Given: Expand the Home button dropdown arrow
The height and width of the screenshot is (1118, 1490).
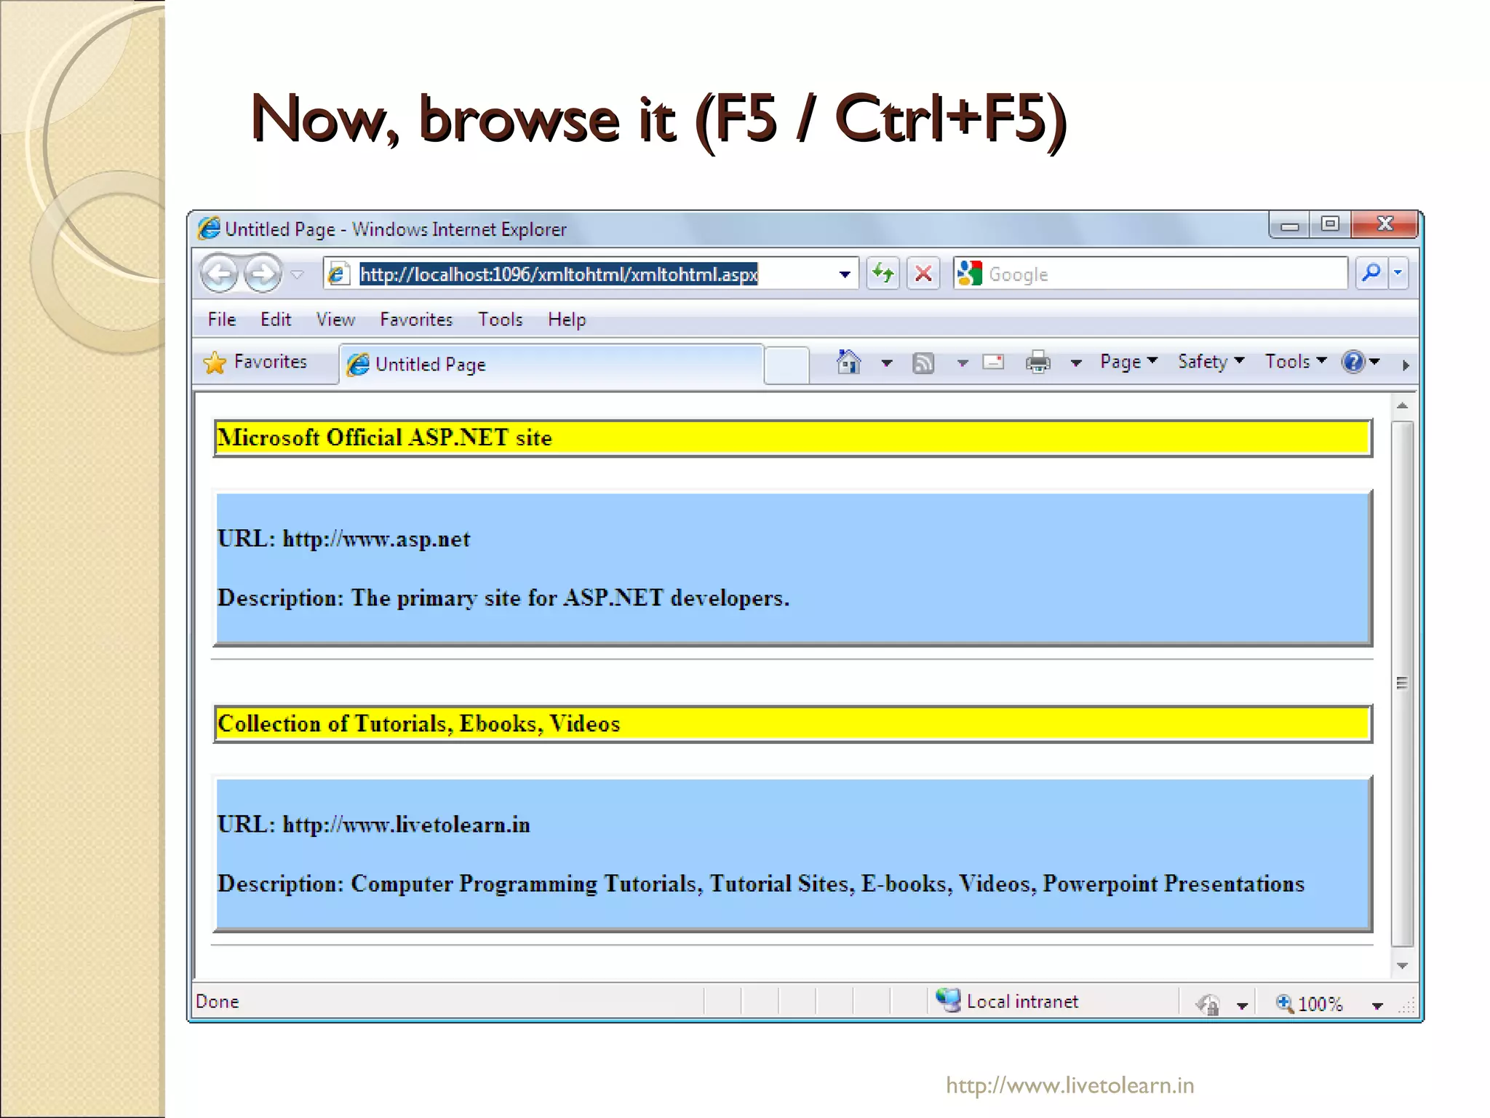Looking at the screenshot, I should coord(886,362).
